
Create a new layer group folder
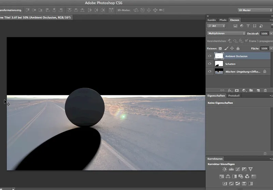coord(251,90)
